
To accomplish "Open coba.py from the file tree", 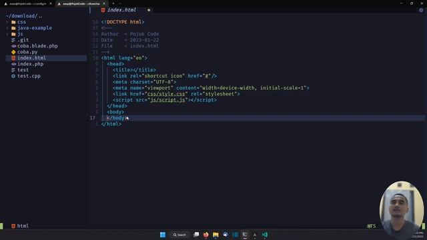I will pyautogui.click(x=27, y=52).
